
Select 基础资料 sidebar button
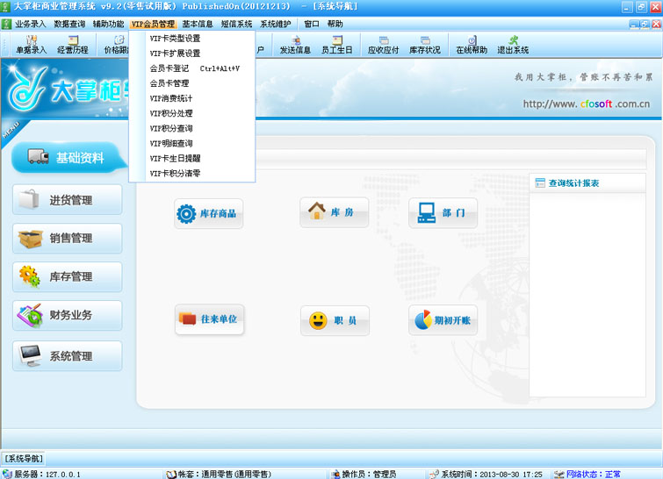pos(68,158)
